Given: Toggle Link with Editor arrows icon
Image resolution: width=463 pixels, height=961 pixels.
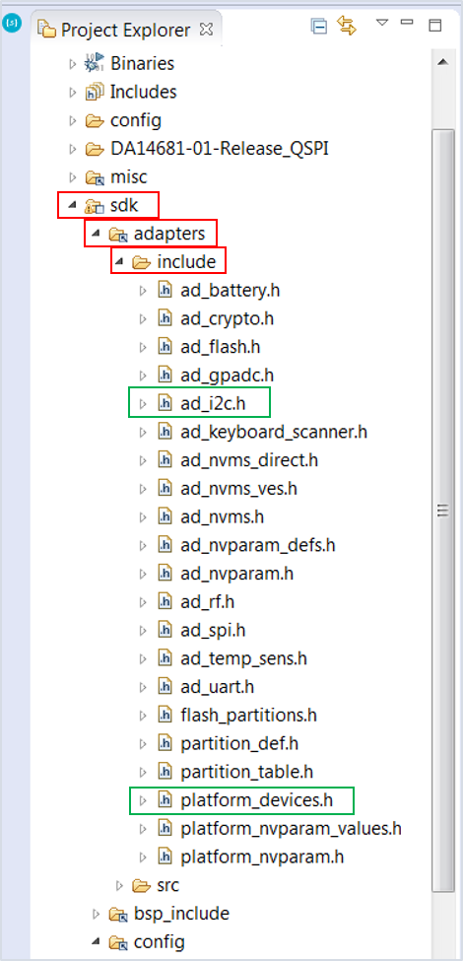Looking at the screenshot, I should [x=347, y=26].
